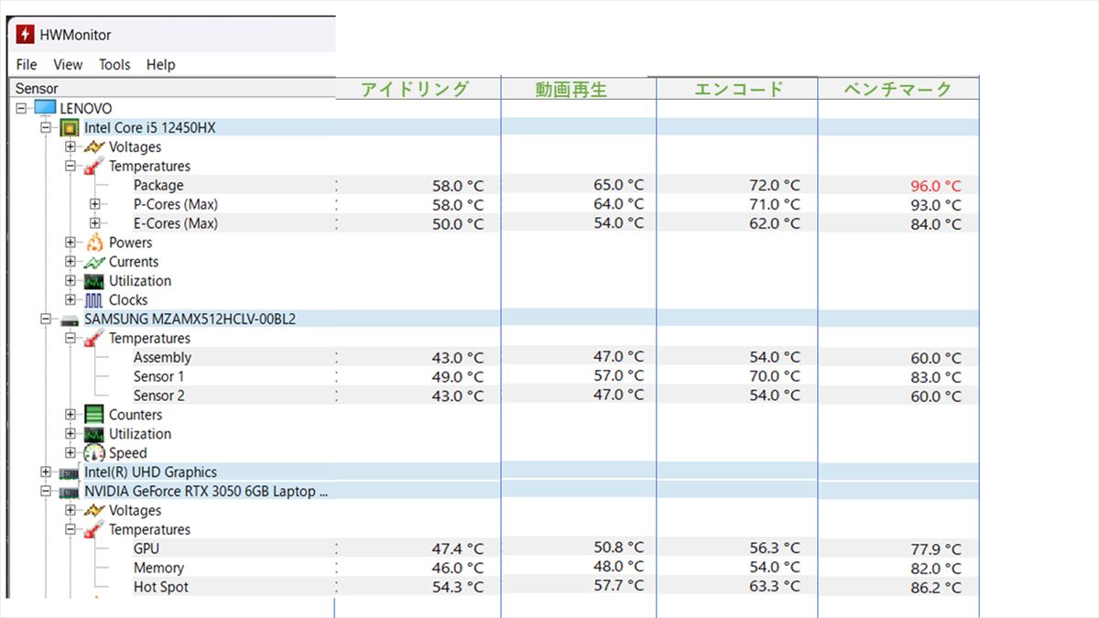Click the red 96.0 °C Package value

pos(936,186)
